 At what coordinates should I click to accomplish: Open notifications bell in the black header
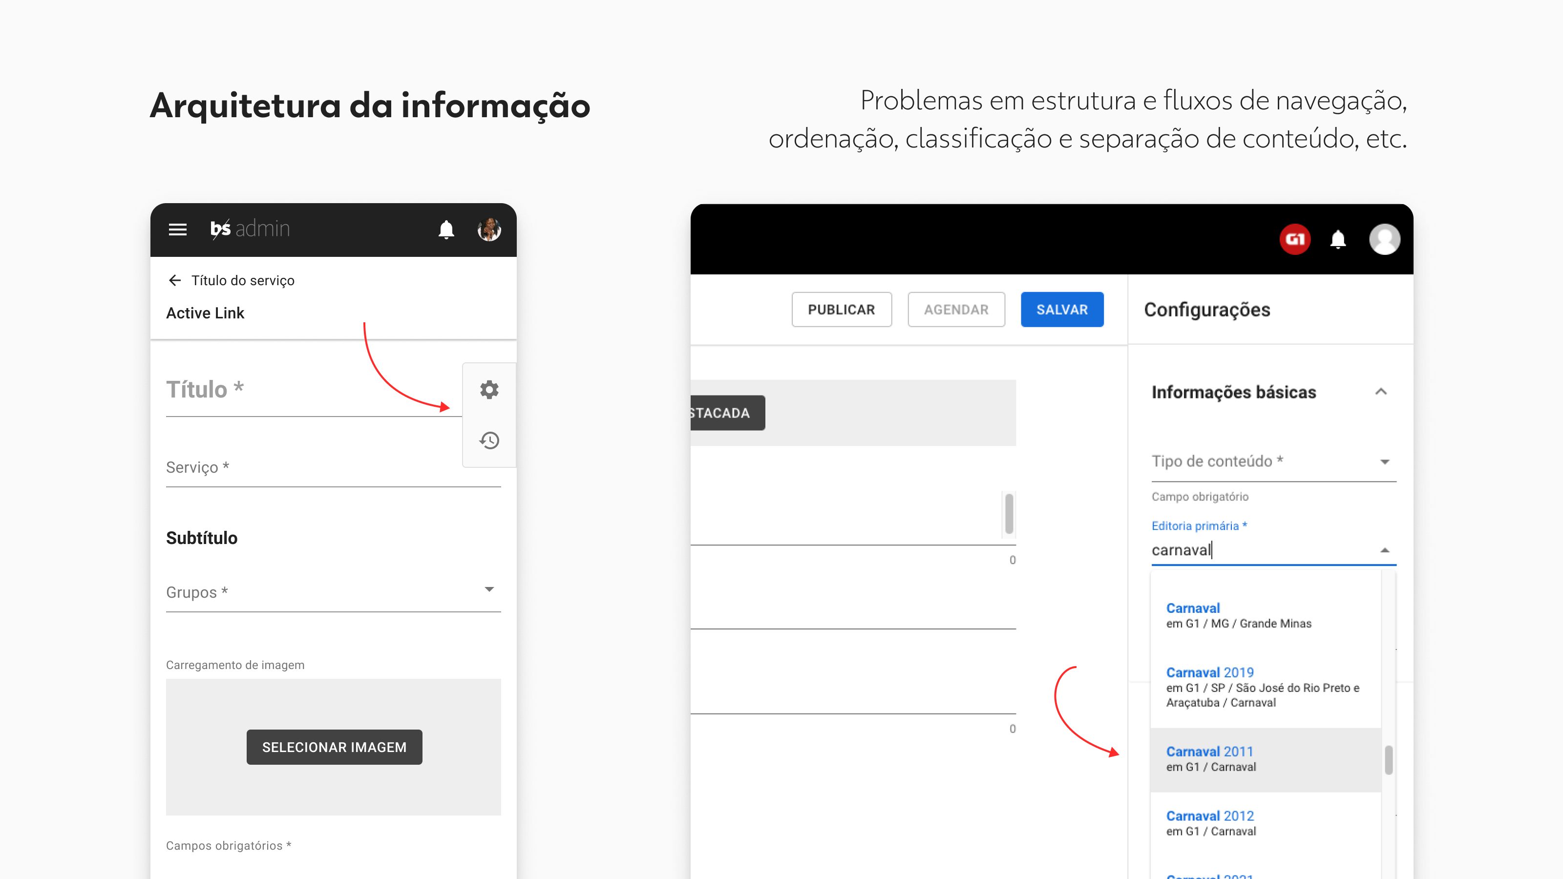[x=1338, y=239]
